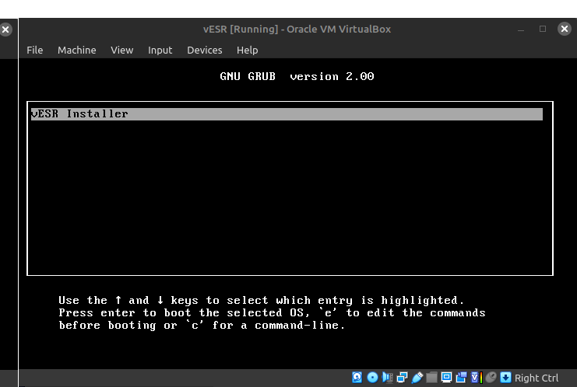Open the window menu button in title bar
577x387 pixels.
[6, 30]
